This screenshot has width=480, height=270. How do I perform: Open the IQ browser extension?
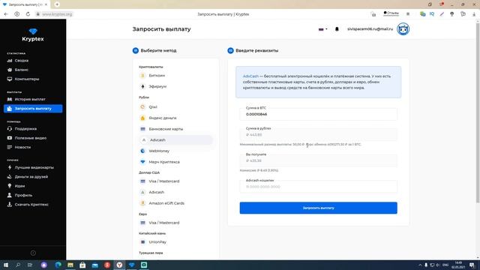coord(432,14)
